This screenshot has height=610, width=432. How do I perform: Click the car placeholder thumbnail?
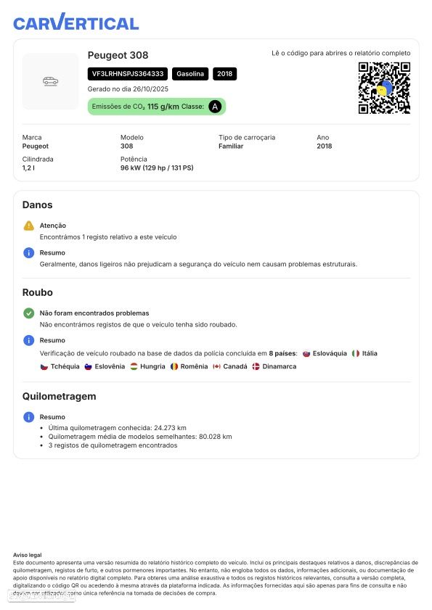tap(51, 81)
